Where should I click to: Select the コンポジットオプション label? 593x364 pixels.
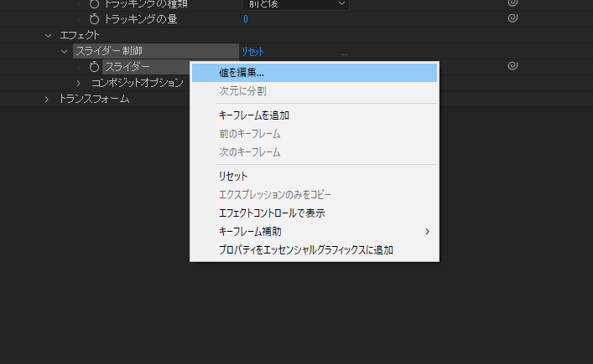tap(138, 83)
